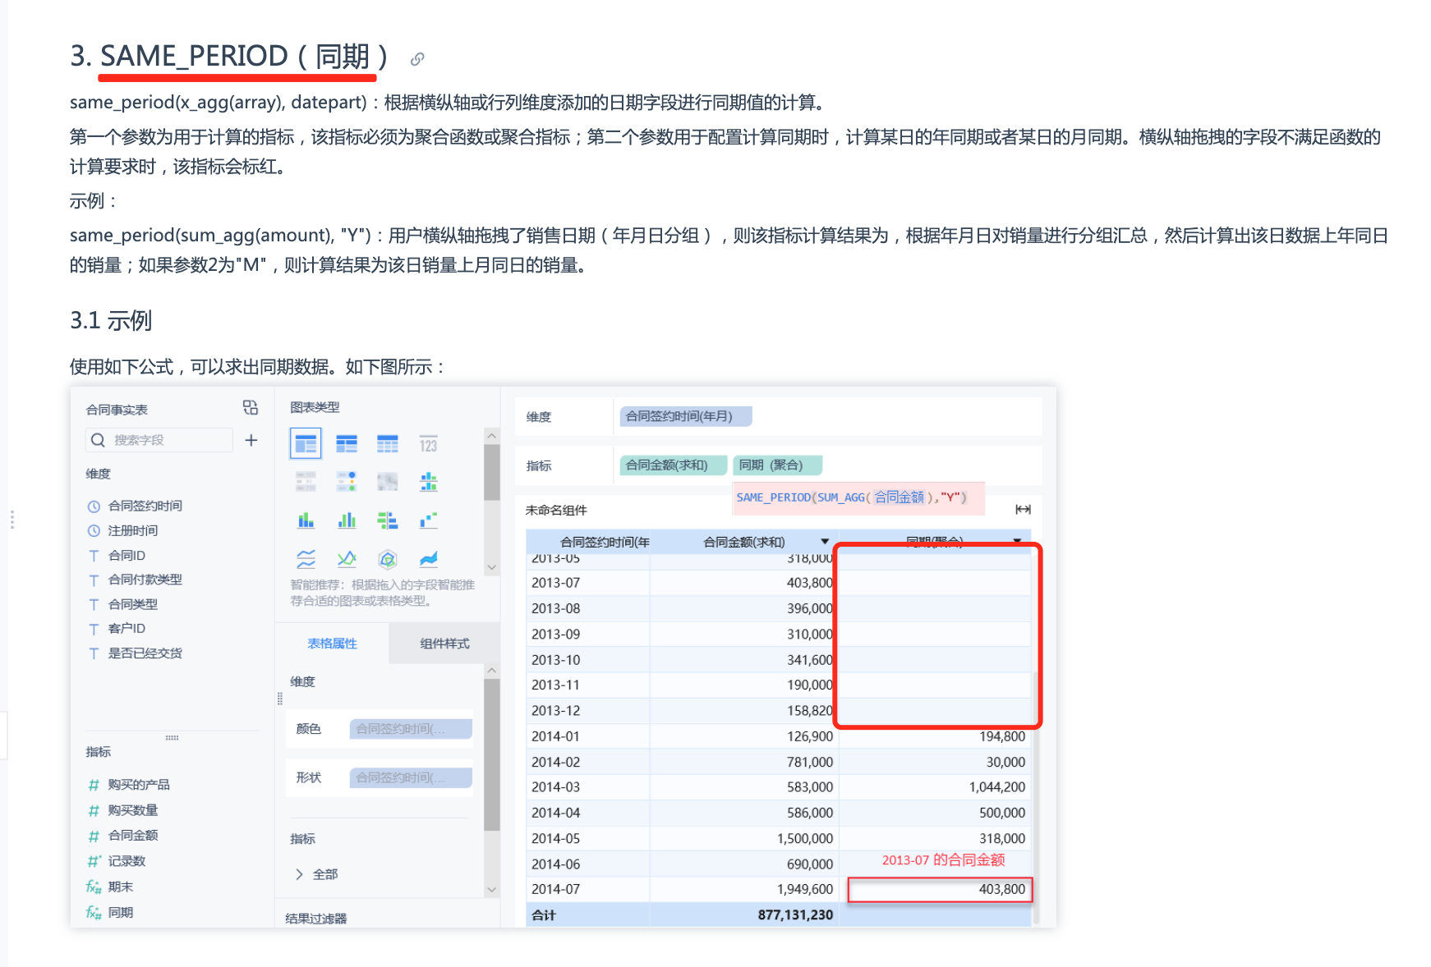
Task: Select the KPI 123 indicator card icon
Action: 429,444
